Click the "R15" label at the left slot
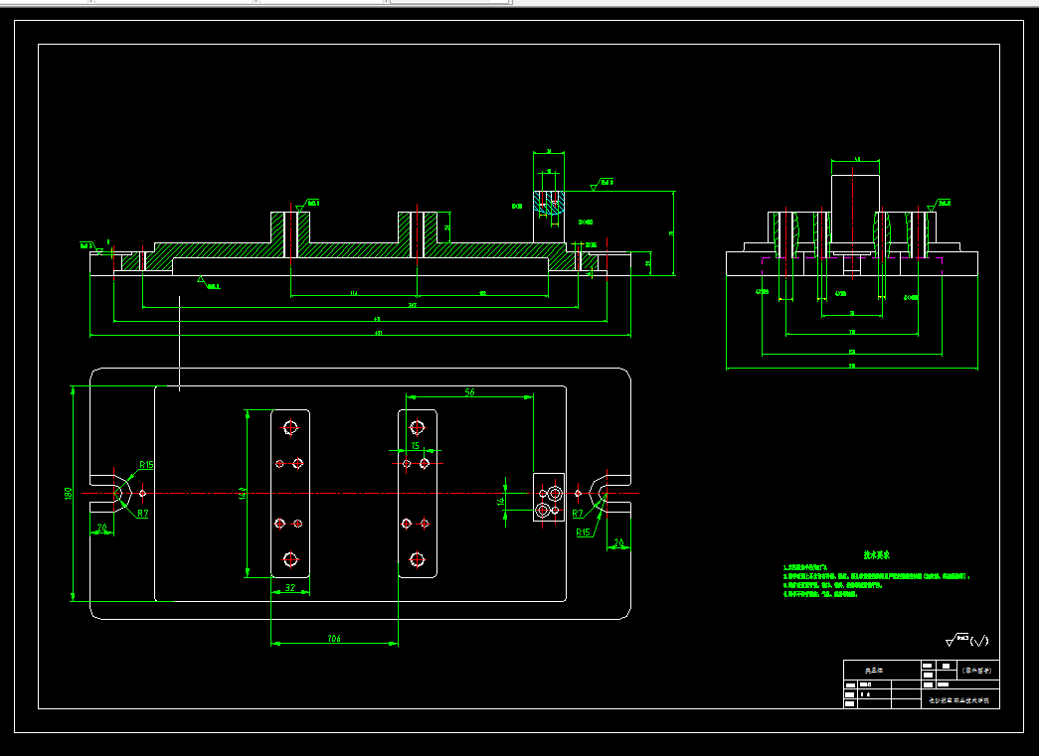The image size is (1039, 756). tap(146, 465)
